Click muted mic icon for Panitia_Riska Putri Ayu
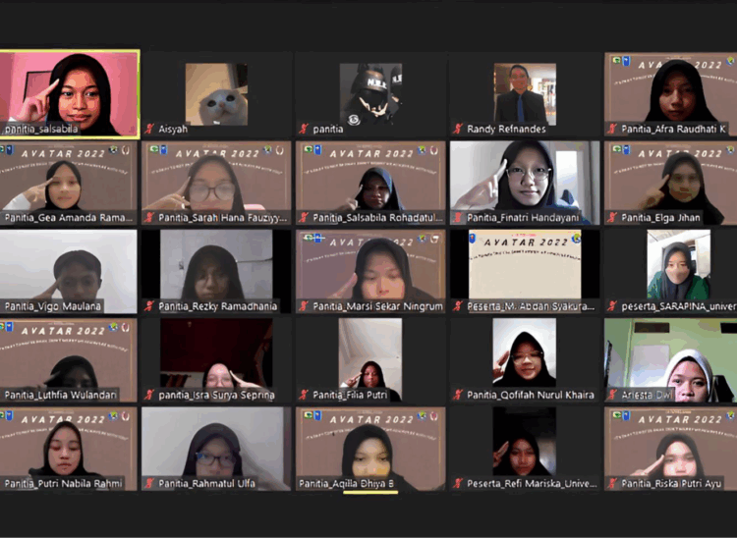 click(x=612, y=483)
